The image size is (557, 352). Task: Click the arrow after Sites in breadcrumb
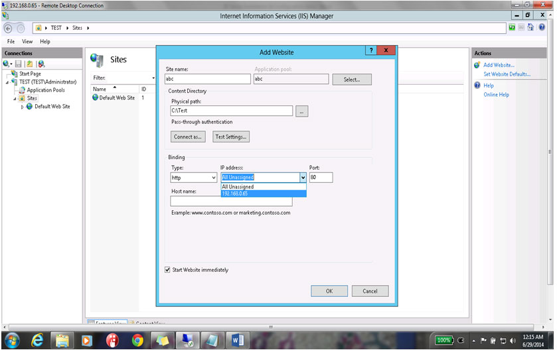pyautogui.click(x=88, y=28)
